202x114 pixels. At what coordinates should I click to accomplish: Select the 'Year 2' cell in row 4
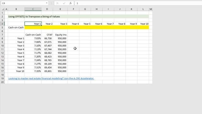coord(47,24)
